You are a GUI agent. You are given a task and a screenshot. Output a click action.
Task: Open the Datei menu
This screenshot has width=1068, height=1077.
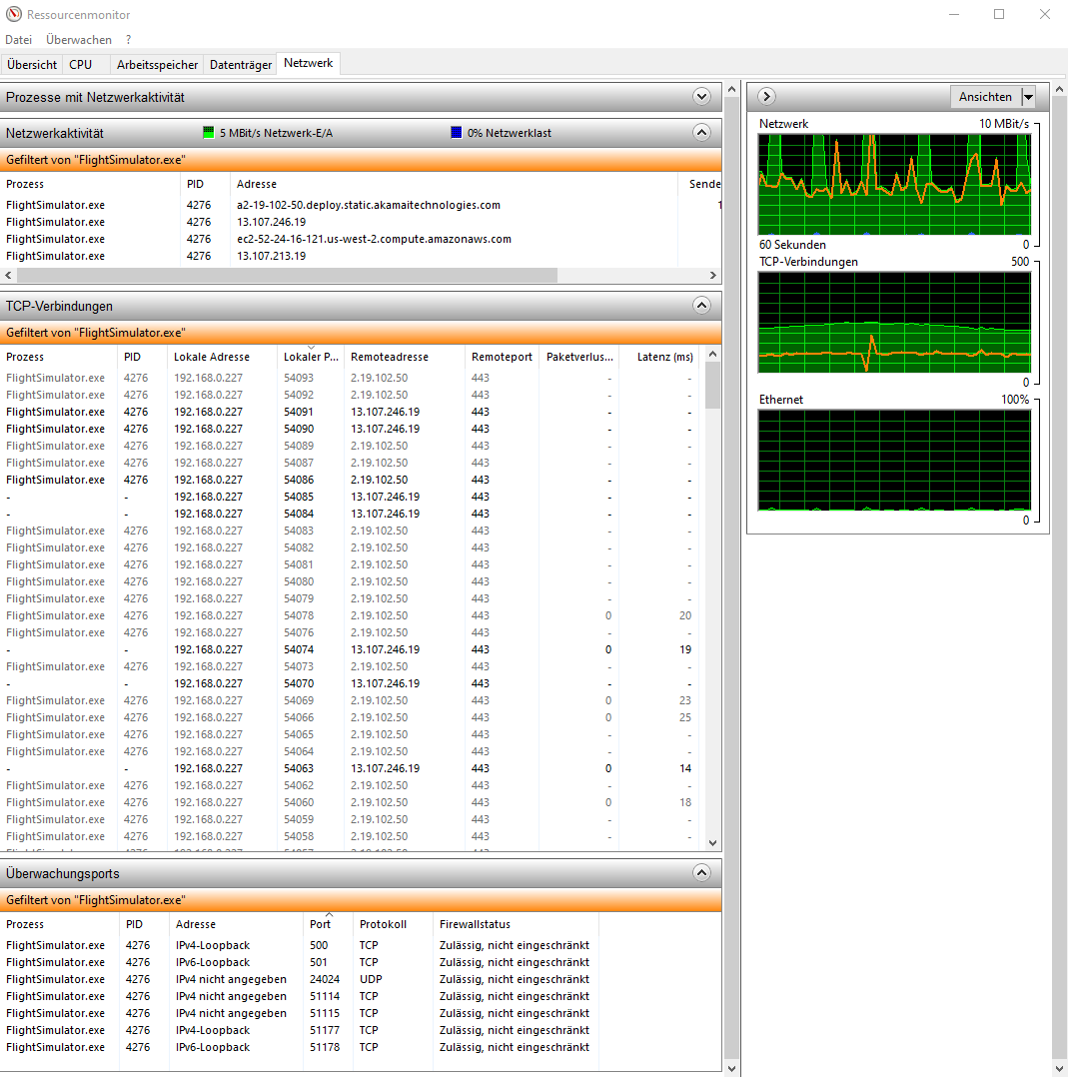[18, 39]
